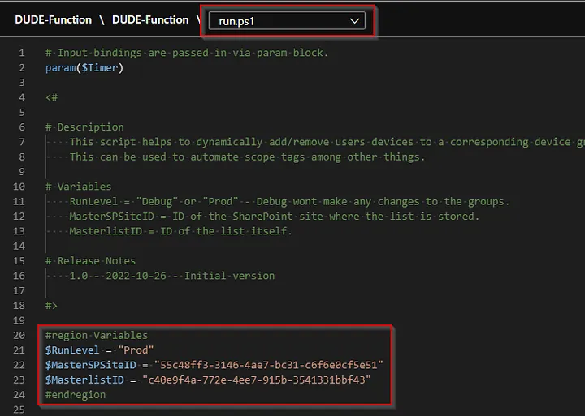The image size is (585, 416).
Task: Click the first DUDE-Function breadcrumb
Action: point(53,20)
